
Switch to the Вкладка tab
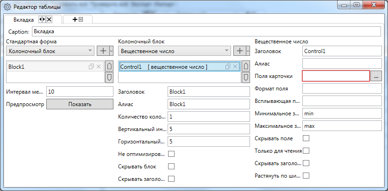(x=21, y=20)
